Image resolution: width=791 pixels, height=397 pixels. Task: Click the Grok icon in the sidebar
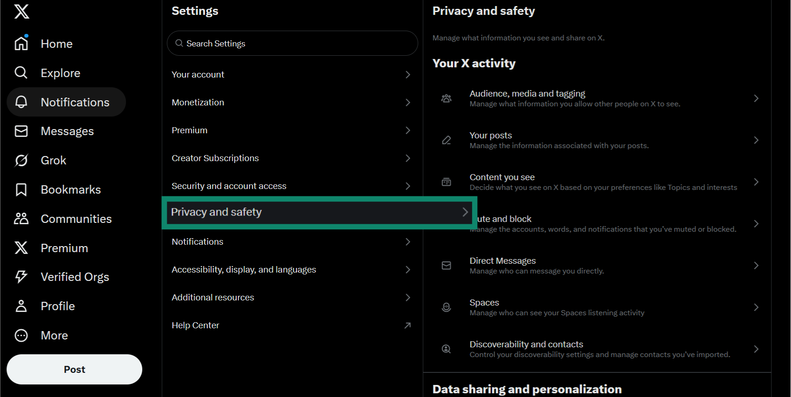[21, 160]
